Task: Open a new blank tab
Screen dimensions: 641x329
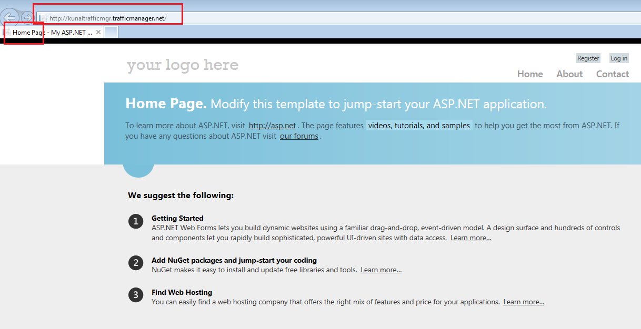Action: (111, 33)
